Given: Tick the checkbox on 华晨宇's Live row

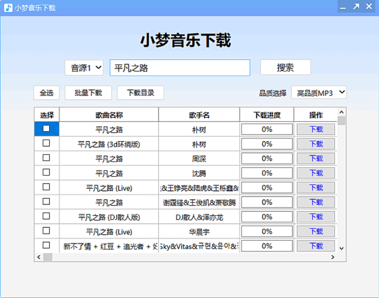Looking at the screenshot, I should (46, 231).
